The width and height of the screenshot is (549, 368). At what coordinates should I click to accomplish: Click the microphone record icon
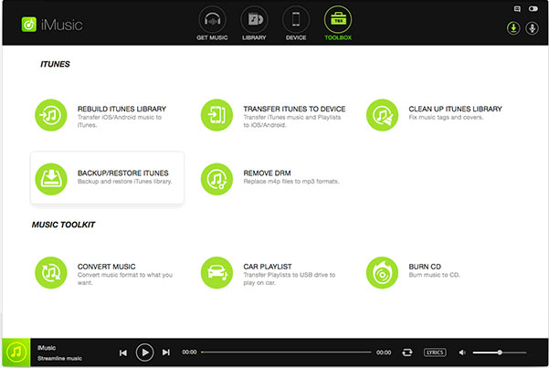(x=533, y=27)
